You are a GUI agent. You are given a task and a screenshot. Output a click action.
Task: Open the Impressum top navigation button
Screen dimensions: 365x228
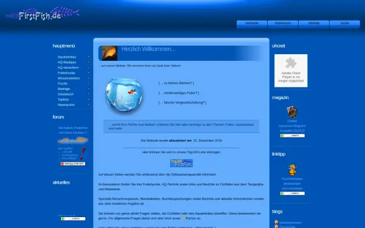pos(283,23)
